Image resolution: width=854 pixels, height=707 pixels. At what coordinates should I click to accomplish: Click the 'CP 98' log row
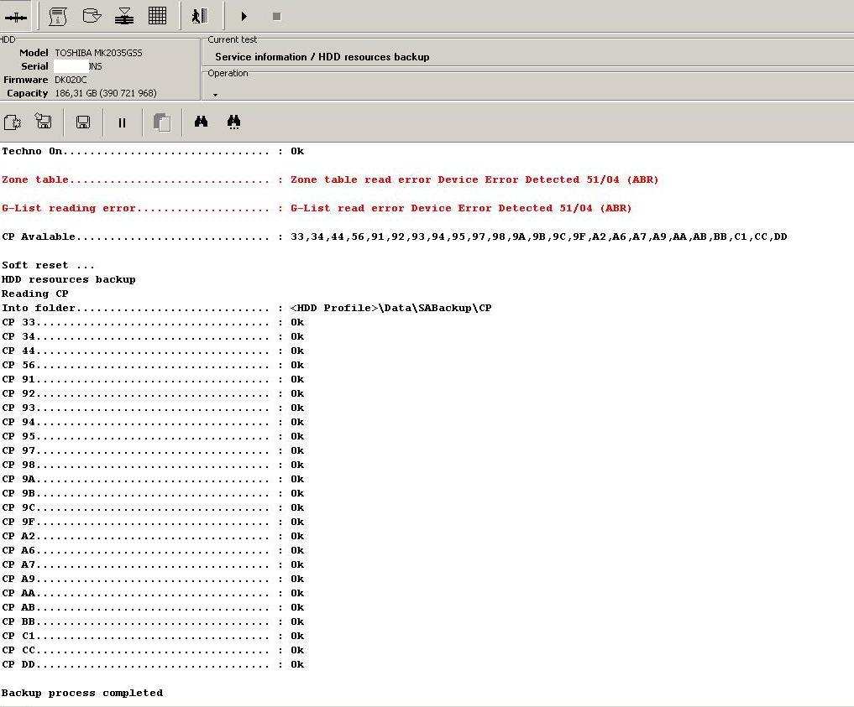pos(153,465)
